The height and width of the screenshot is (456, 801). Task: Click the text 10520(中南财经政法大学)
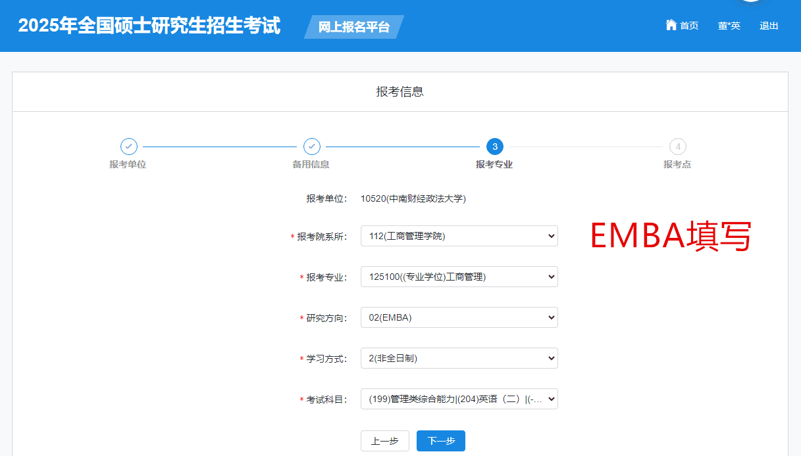[x=413, y=198]
